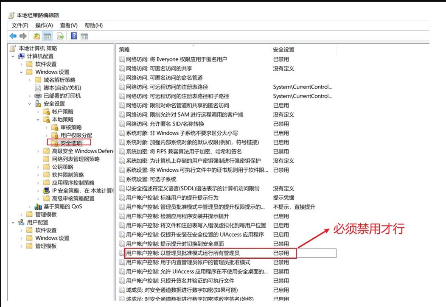The image size is (446, 307).
Task: Select the 基于策略的 QoS chart icon
Action: pos(38,207)
